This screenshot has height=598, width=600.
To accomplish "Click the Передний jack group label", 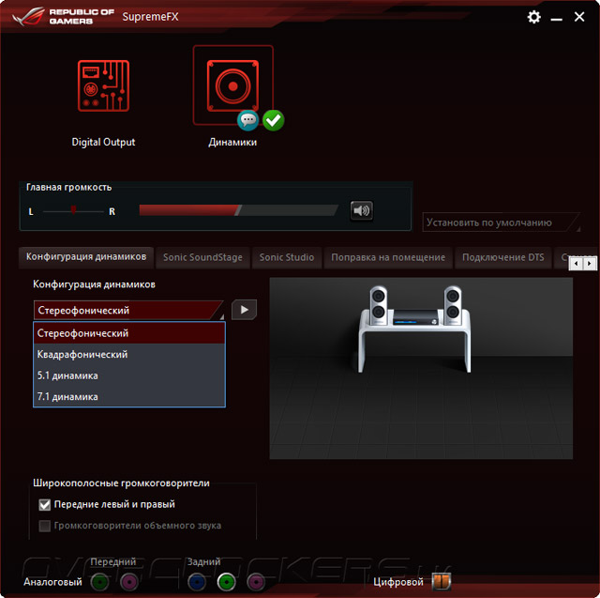I will [x=113, y=561].
